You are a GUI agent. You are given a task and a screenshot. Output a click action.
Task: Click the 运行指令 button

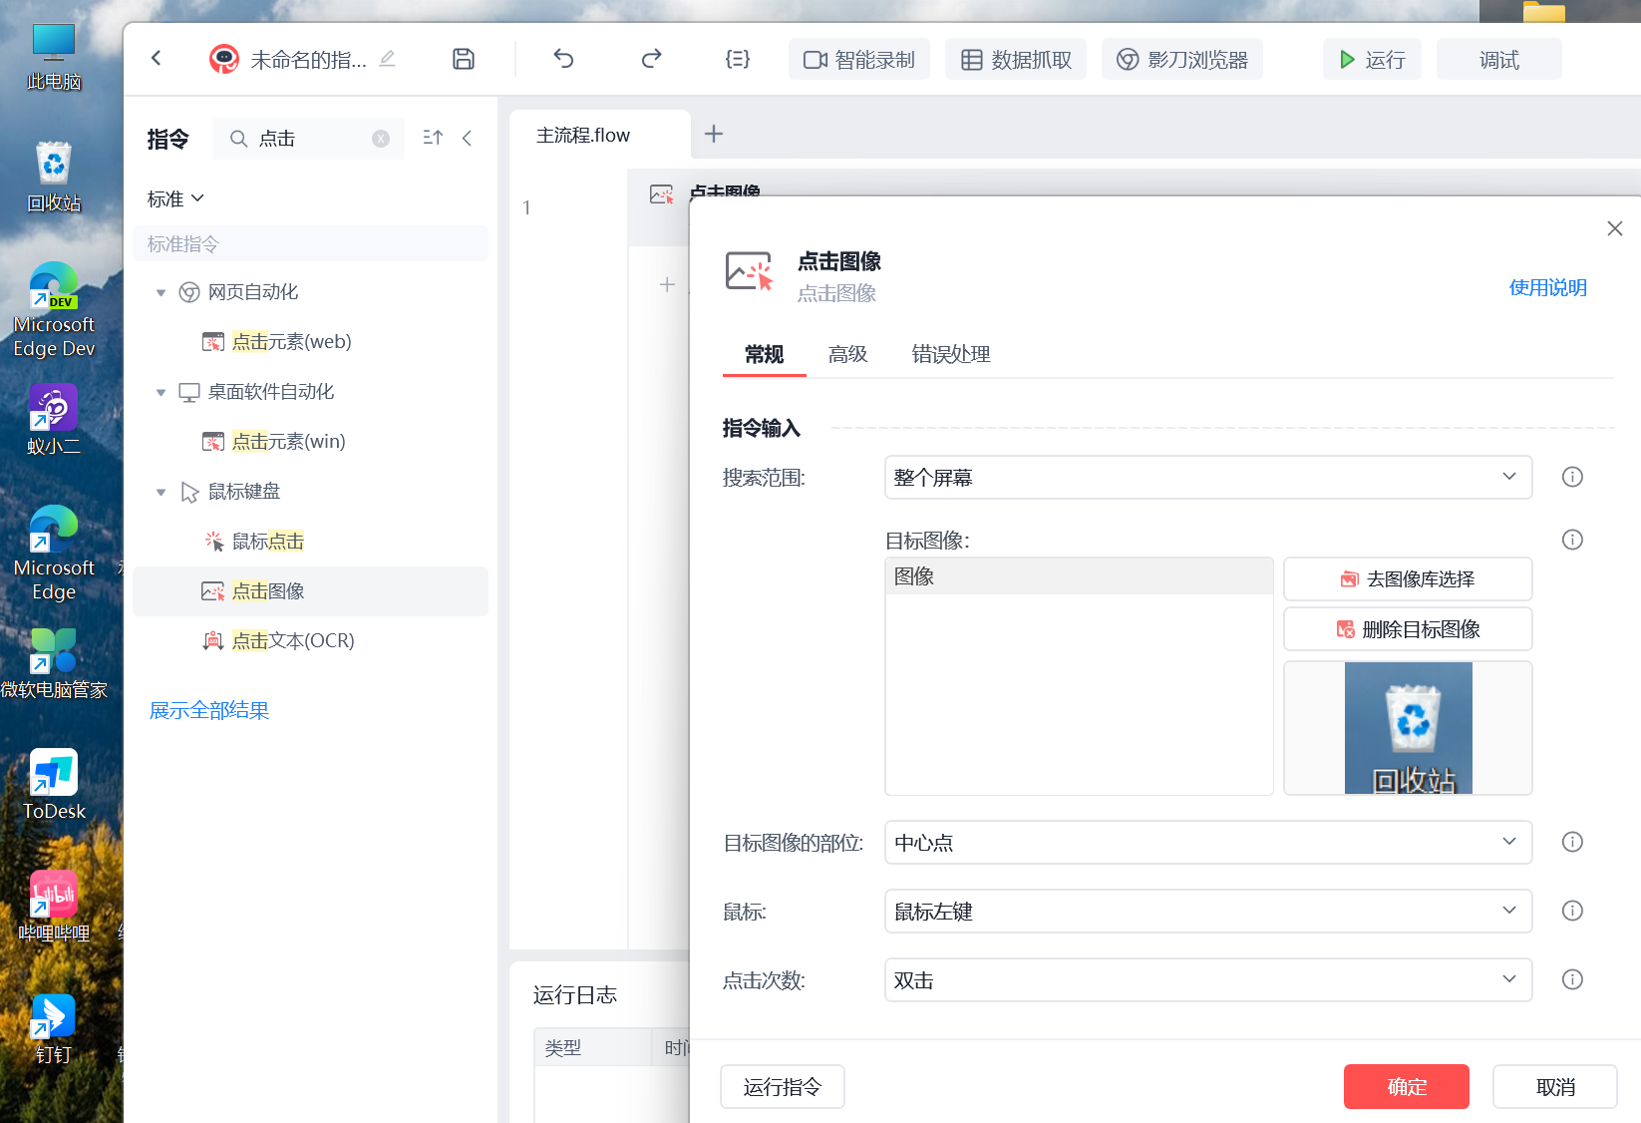click(x=783, y=1086)
